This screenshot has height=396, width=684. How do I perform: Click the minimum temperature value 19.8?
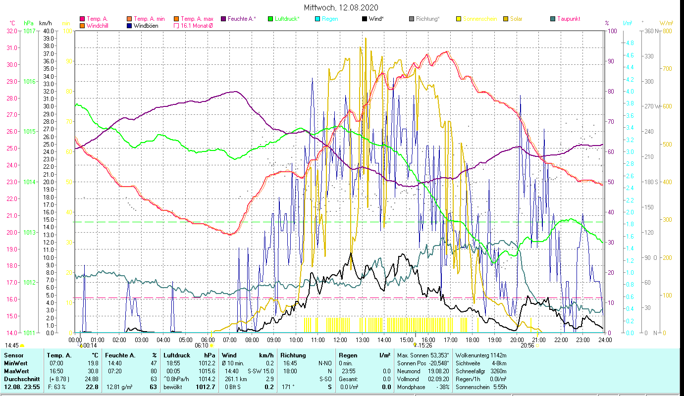[93, 363]
